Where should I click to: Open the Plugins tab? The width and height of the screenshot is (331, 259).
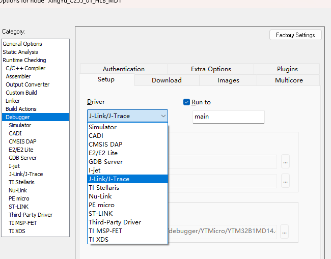click(x=287, y=69)
